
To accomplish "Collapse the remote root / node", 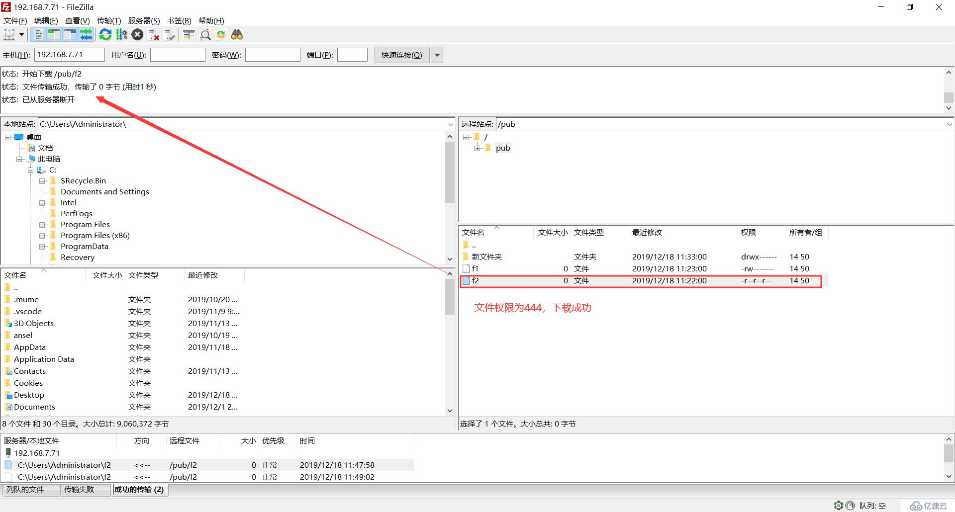I will (466, 137).
